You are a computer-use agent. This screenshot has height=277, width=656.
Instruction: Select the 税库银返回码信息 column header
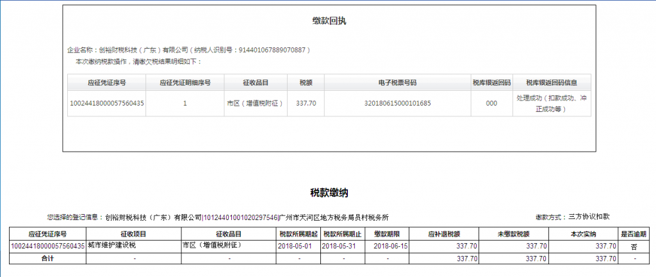click(552, 83)
